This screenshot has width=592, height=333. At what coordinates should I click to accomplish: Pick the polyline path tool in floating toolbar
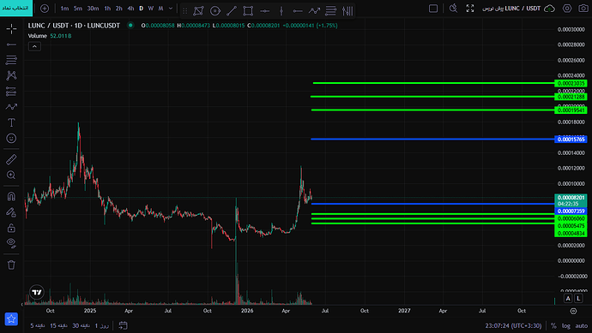(x=314, y=11)
